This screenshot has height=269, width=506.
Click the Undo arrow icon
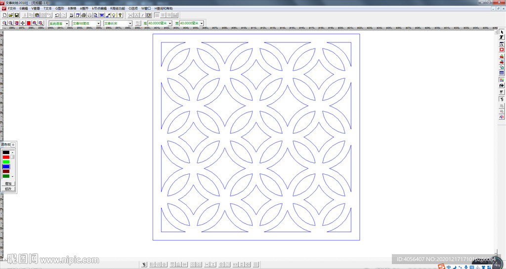57,15
